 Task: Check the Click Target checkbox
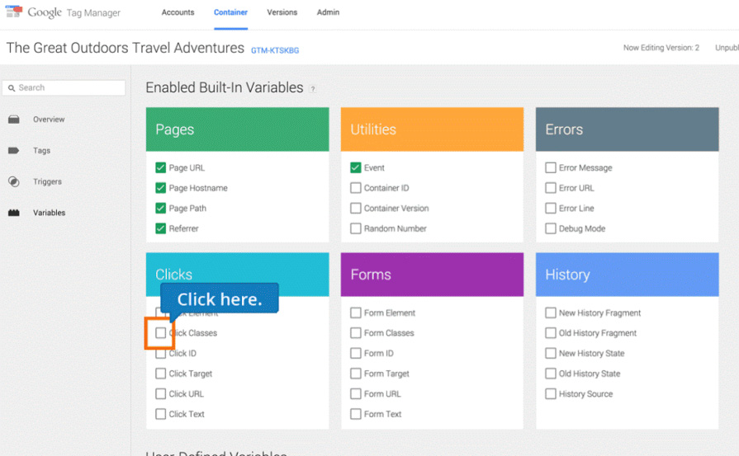pos(161,374)
